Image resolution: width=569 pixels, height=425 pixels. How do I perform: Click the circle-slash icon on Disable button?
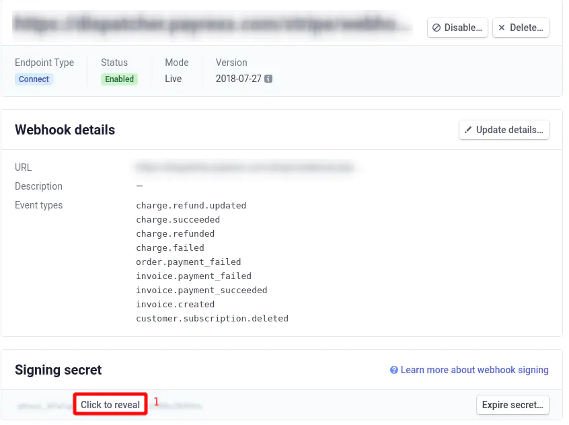pos(437,28)
